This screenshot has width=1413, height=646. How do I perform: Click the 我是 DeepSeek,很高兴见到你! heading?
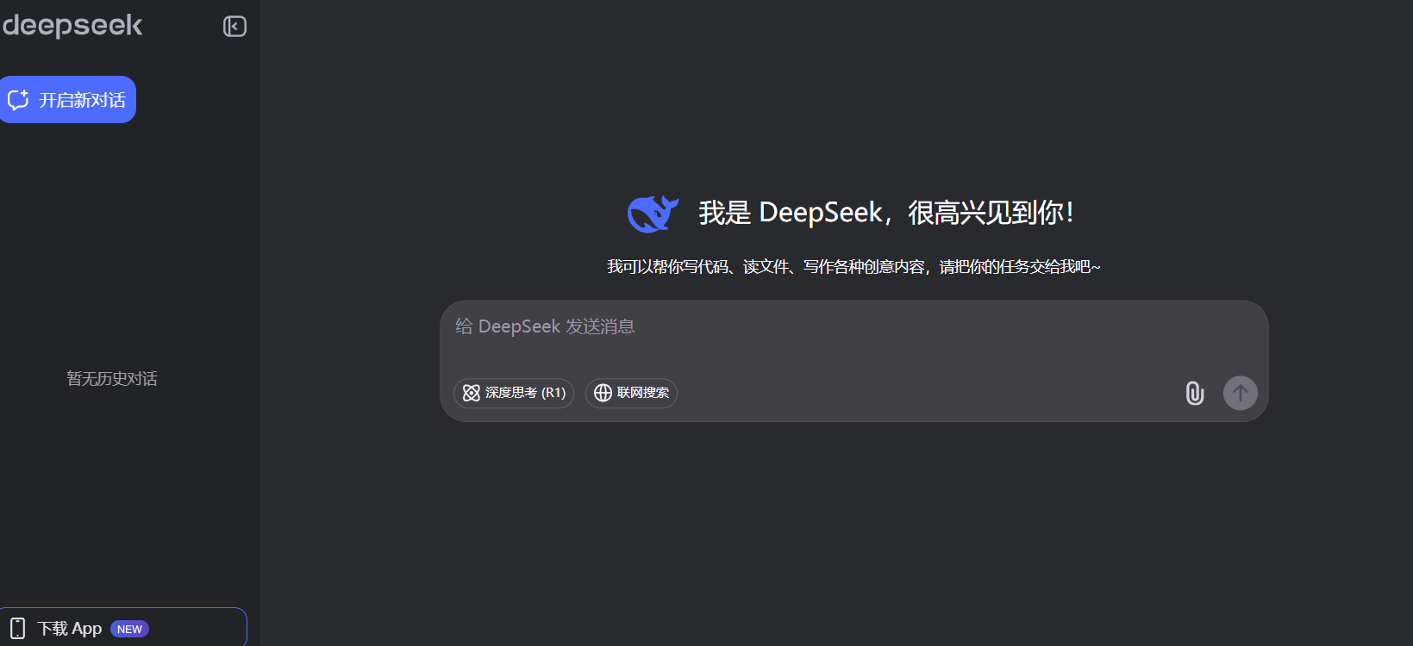coord(886,213)
